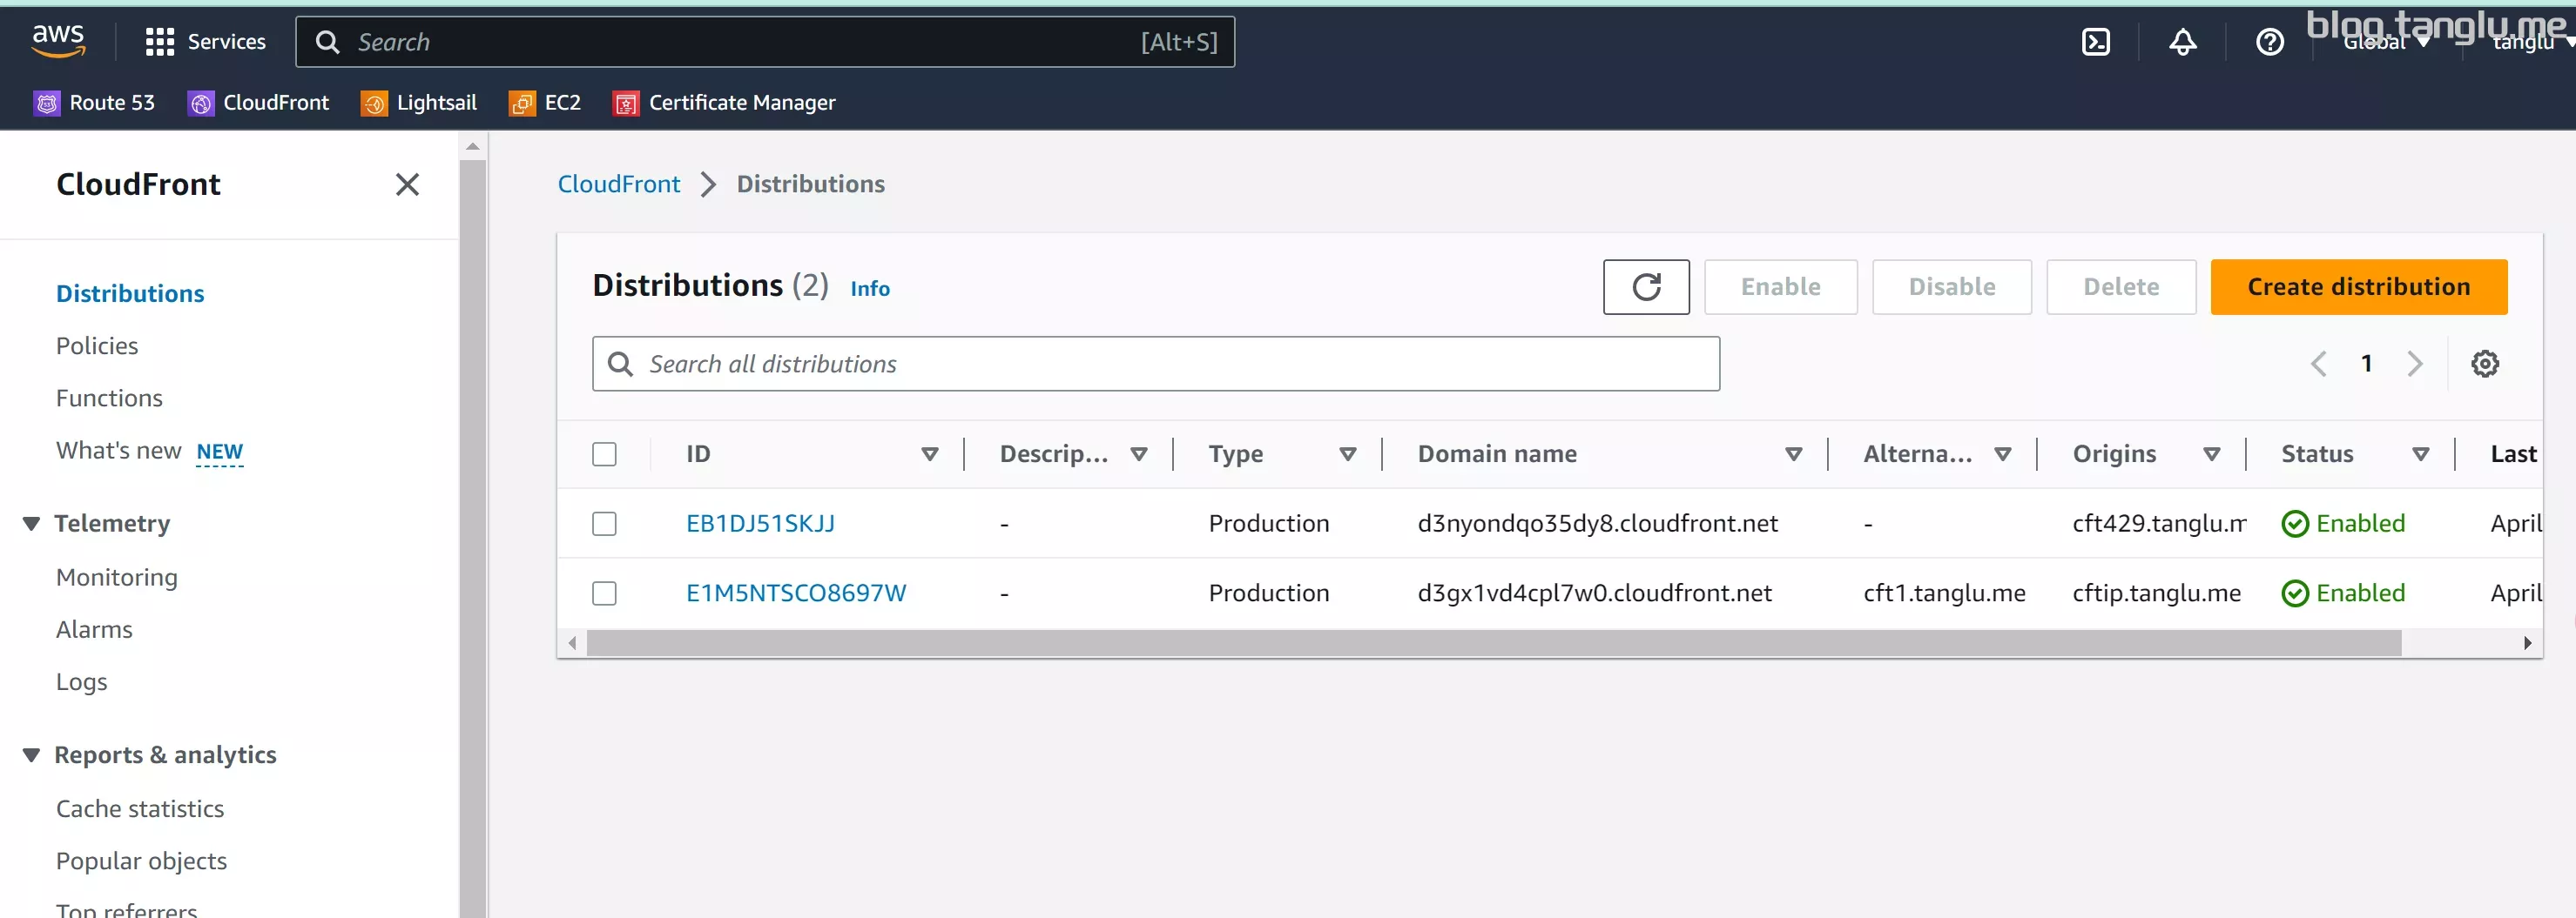Click the refresh distributions button
Image resolution: width=2576 pixels, height=918 pixels.
click(1646, 286)
